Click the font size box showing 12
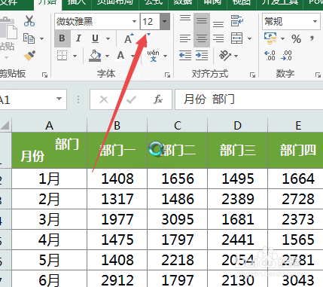 (x=150, y=22)
